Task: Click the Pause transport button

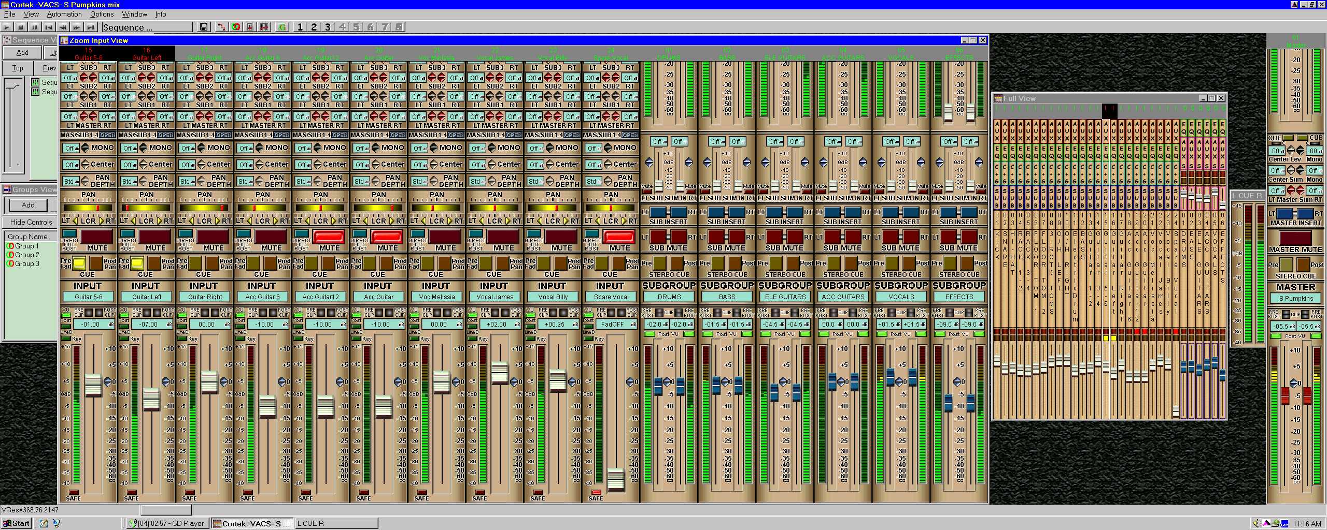Action: click(x=35, y=27)
